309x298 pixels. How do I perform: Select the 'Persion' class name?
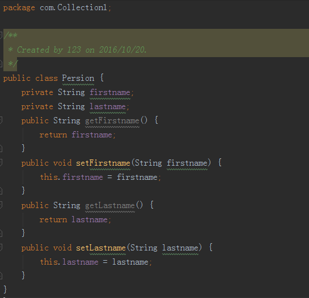(x=78, y=78)
